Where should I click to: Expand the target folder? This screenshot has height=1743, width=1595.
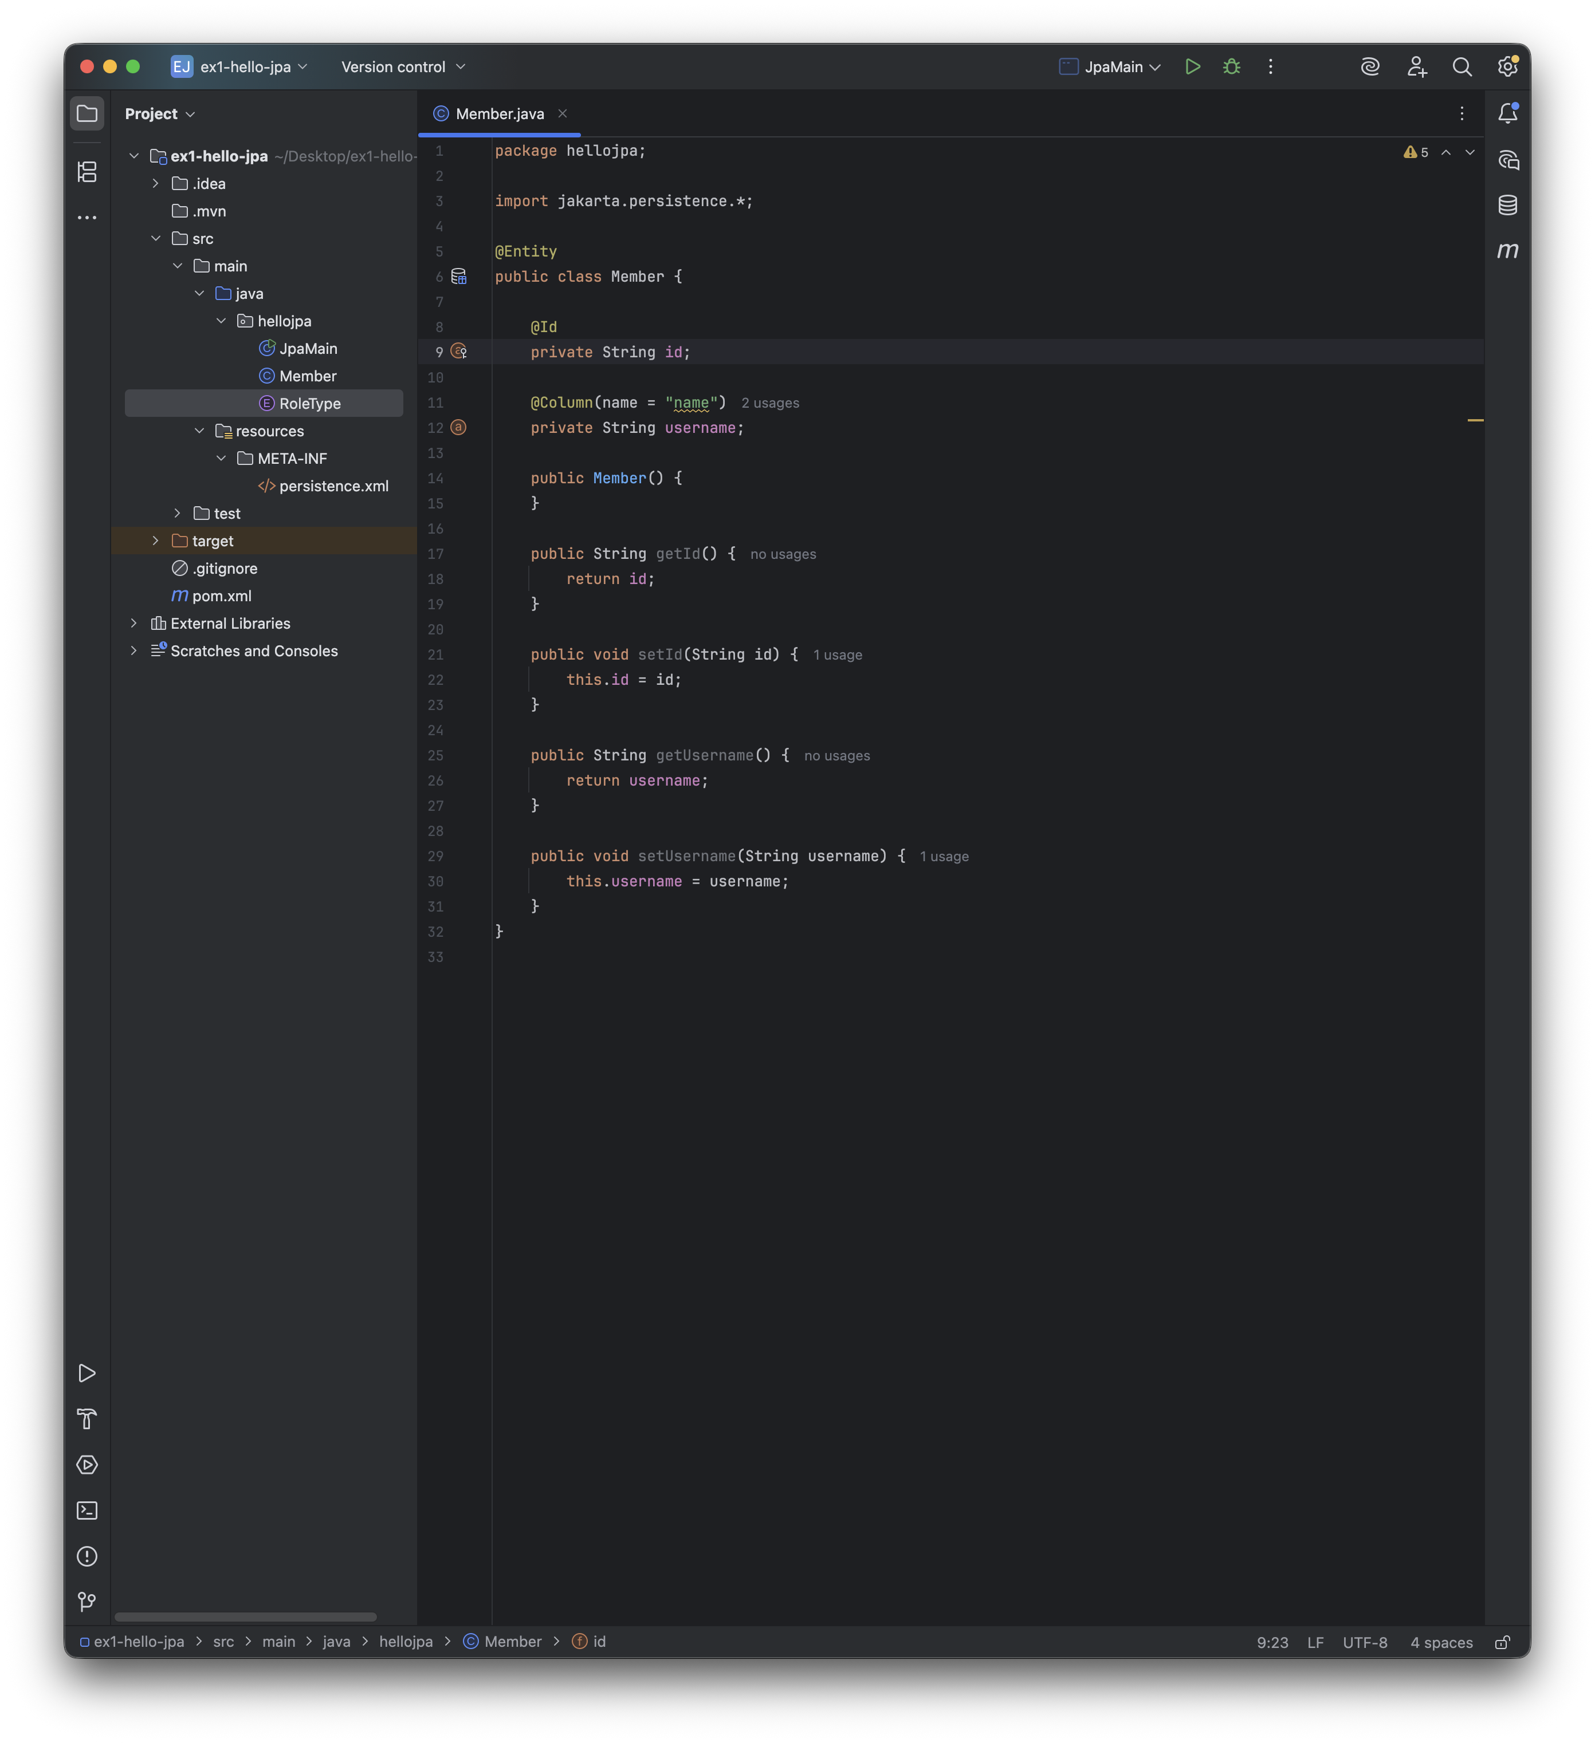click(156, 541)
